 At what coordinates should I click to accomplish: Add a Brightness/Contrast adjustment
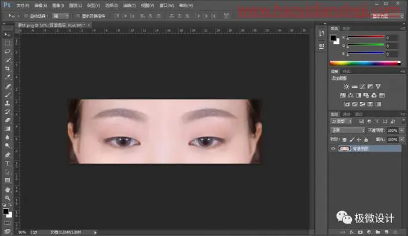tap(346, 86)
